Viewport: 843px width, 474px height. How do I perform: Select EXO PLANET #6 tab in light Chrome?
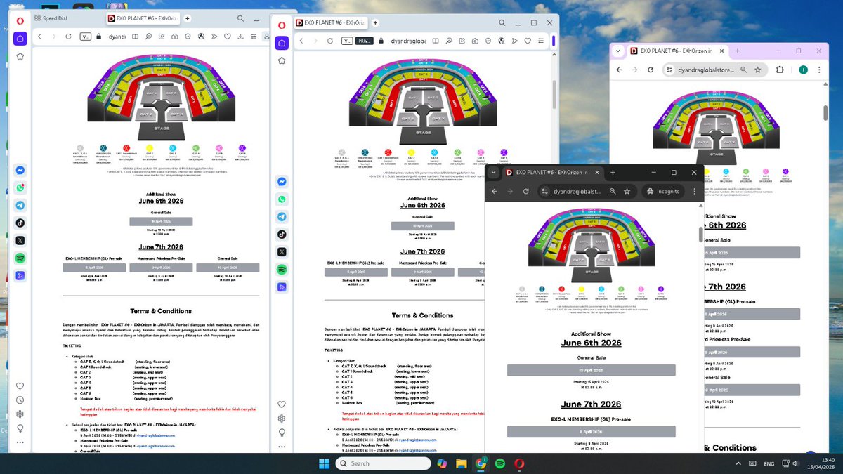(678, 51)
